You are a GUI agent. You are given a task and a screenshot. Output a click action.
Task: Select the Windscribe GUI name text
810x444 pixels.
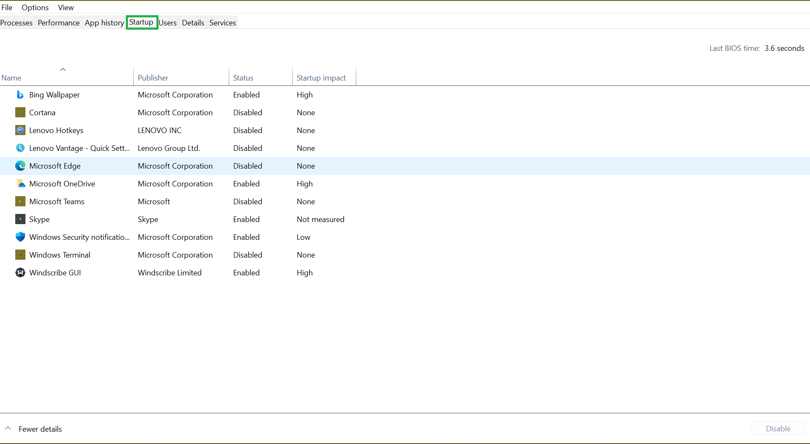click(55, 272)
